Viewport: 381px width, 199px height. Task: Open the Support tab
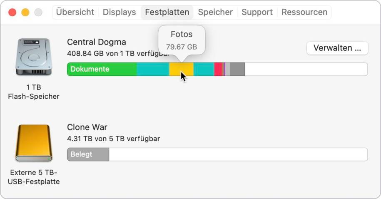(257, 12)
